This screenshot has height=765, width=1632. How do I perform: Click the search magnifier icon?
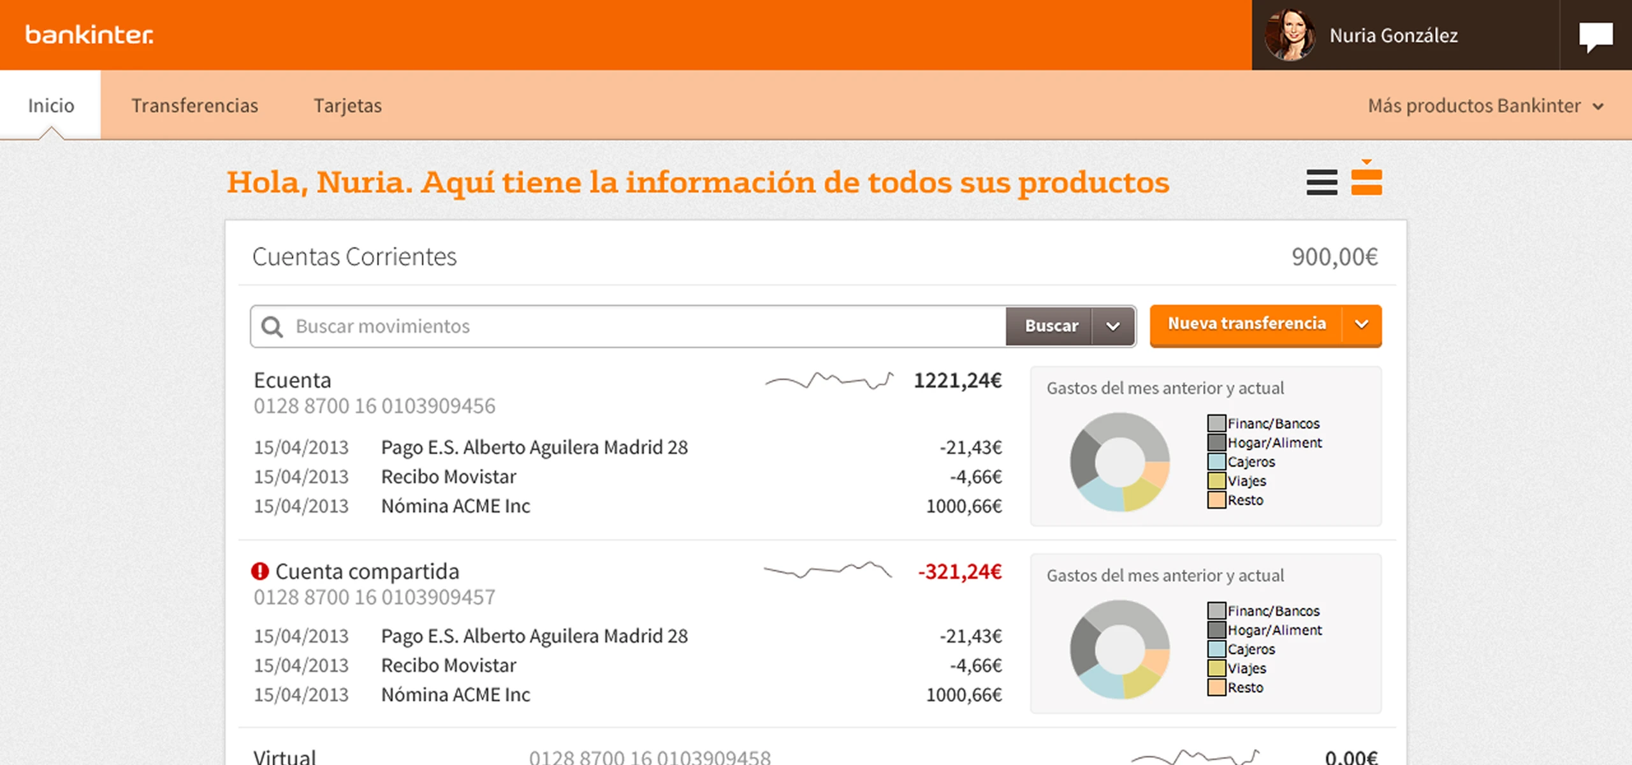[x=272, y=326]
